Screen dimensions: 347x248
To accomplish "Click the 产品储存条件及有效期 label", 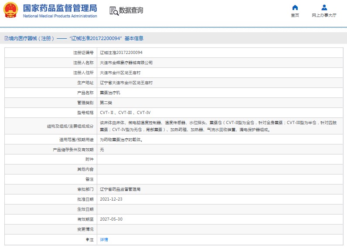I will point(73,150).
